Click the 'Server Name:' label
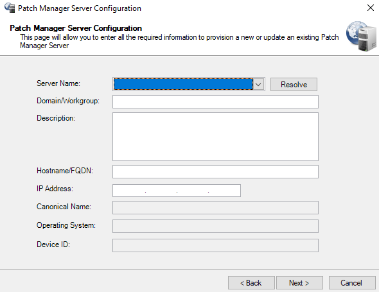 pos(58,83)
